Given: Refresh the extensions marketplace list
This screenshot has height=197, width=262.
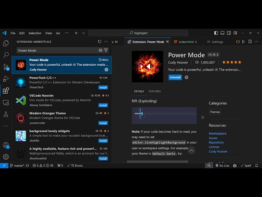Looking at the screenshot, I should [x=99, y=41].
